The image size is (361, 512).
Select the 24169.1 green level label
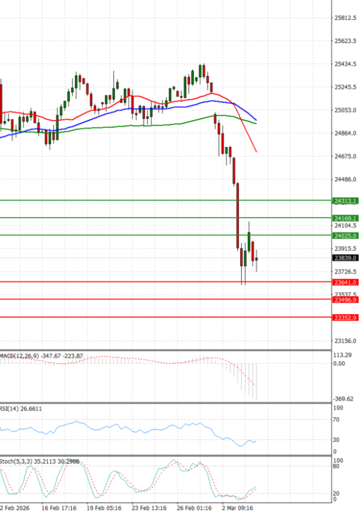coord(345,218)
